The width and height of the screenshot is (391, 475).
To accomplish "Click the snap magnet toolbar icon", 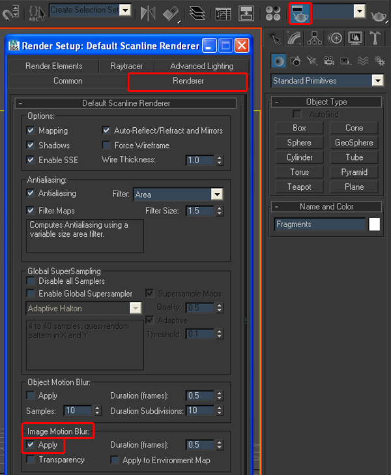I will click(x=10, y=14).
